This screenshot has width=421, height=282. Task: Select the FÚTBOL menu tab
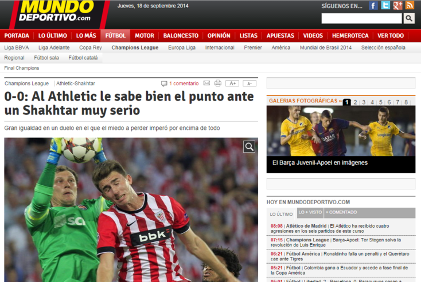pyautogui.click(x=115, y=35)
